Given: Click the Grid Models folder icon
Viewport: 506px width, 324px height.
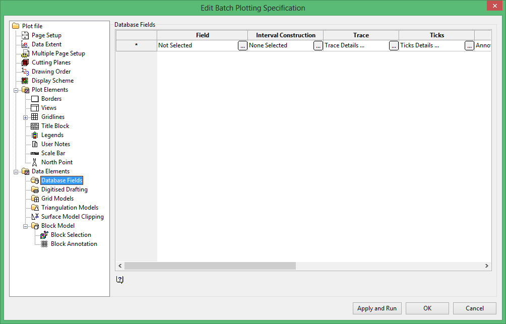Looking at the screenshot, I should (35, 199).
